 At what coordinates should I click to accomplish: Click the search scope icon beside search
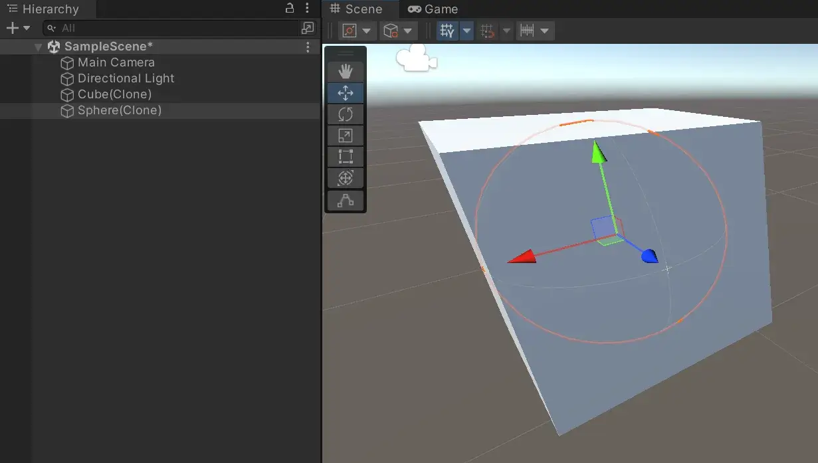307,28
